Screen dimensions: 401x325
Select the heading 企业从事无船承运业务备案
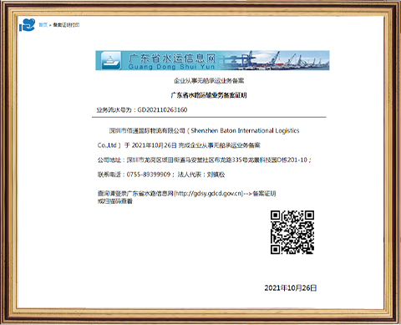(x=209, y=81)
